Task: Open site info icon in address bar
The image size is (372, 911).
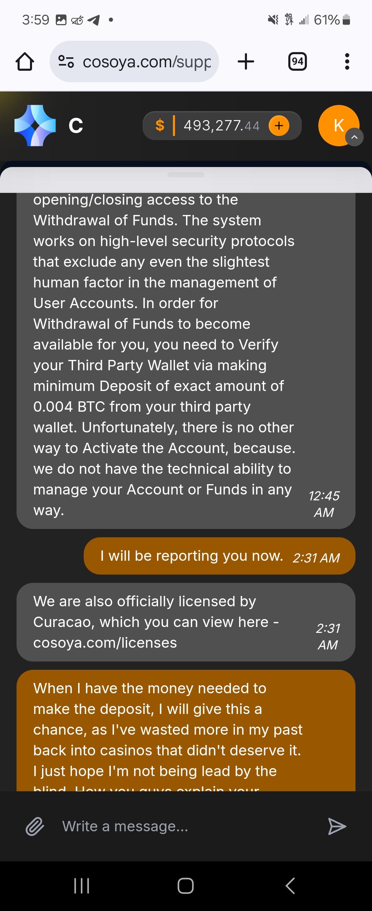Action: coord(66,61)
